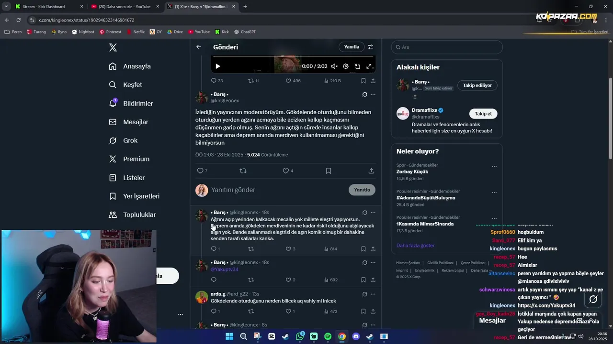
Task: Open reply filter settings icon
Action: pyautogui.click(x=370, y=47)
